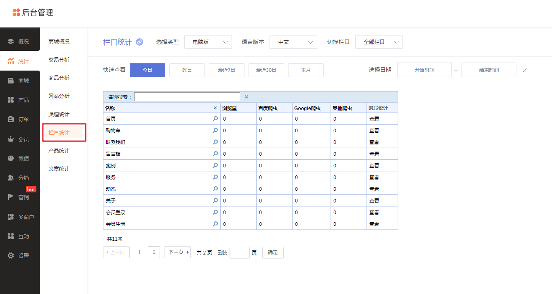This screenshot has height=294, width=552.
Task: Select the 本月 quick view button
Action: [306, 70]
